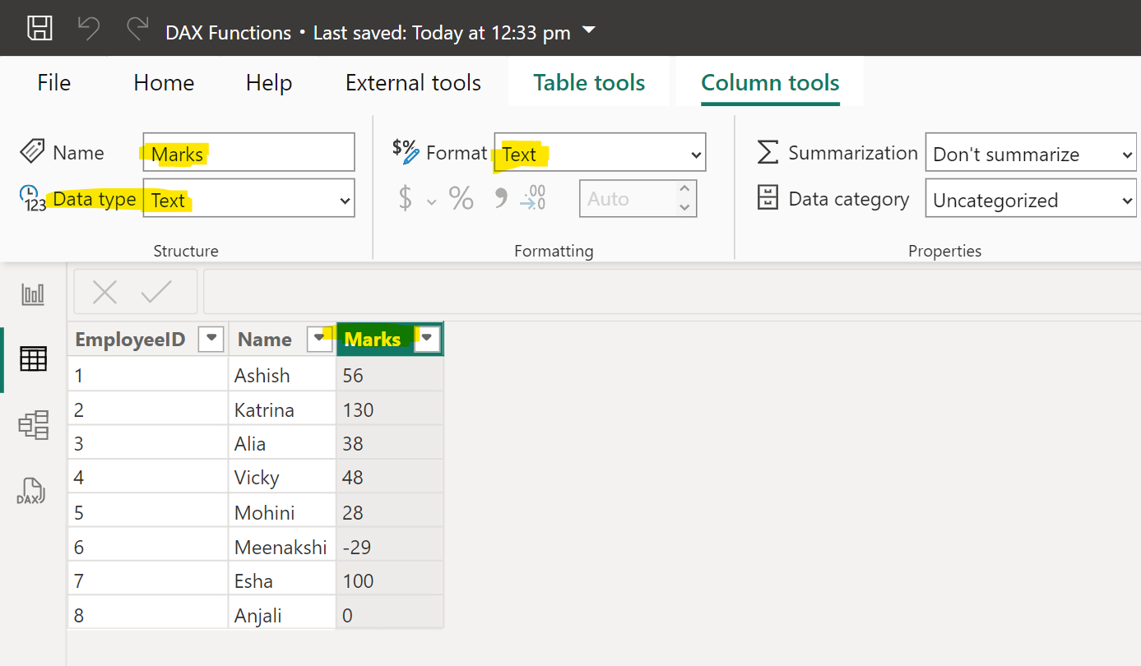The image size is (1141, 666).
Task: Open Report view from left sidebar
Action: click(x=33, y=294)
